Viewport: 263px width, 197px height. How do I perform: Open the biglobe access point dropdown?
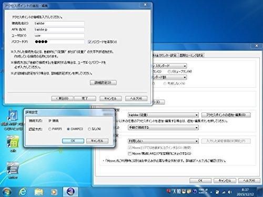[x=163, y=115]
